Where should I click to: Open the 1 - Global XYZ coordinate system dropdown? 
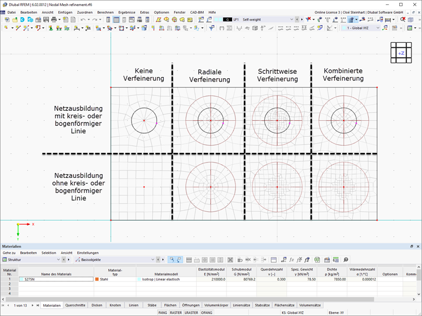coord(378,28)
